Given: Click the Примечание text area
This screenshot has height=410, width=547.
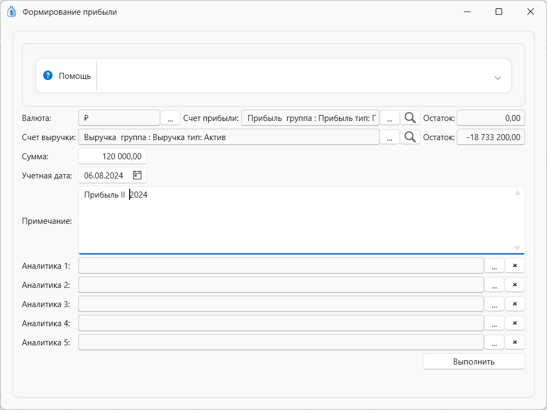Looking at the screenshot, I should 301,221.
